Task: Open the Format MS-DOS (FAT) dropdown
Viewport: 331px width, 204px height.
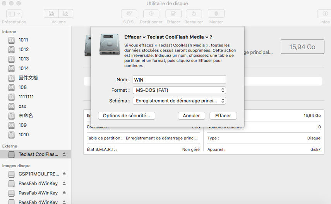Action: coord(179,90)
